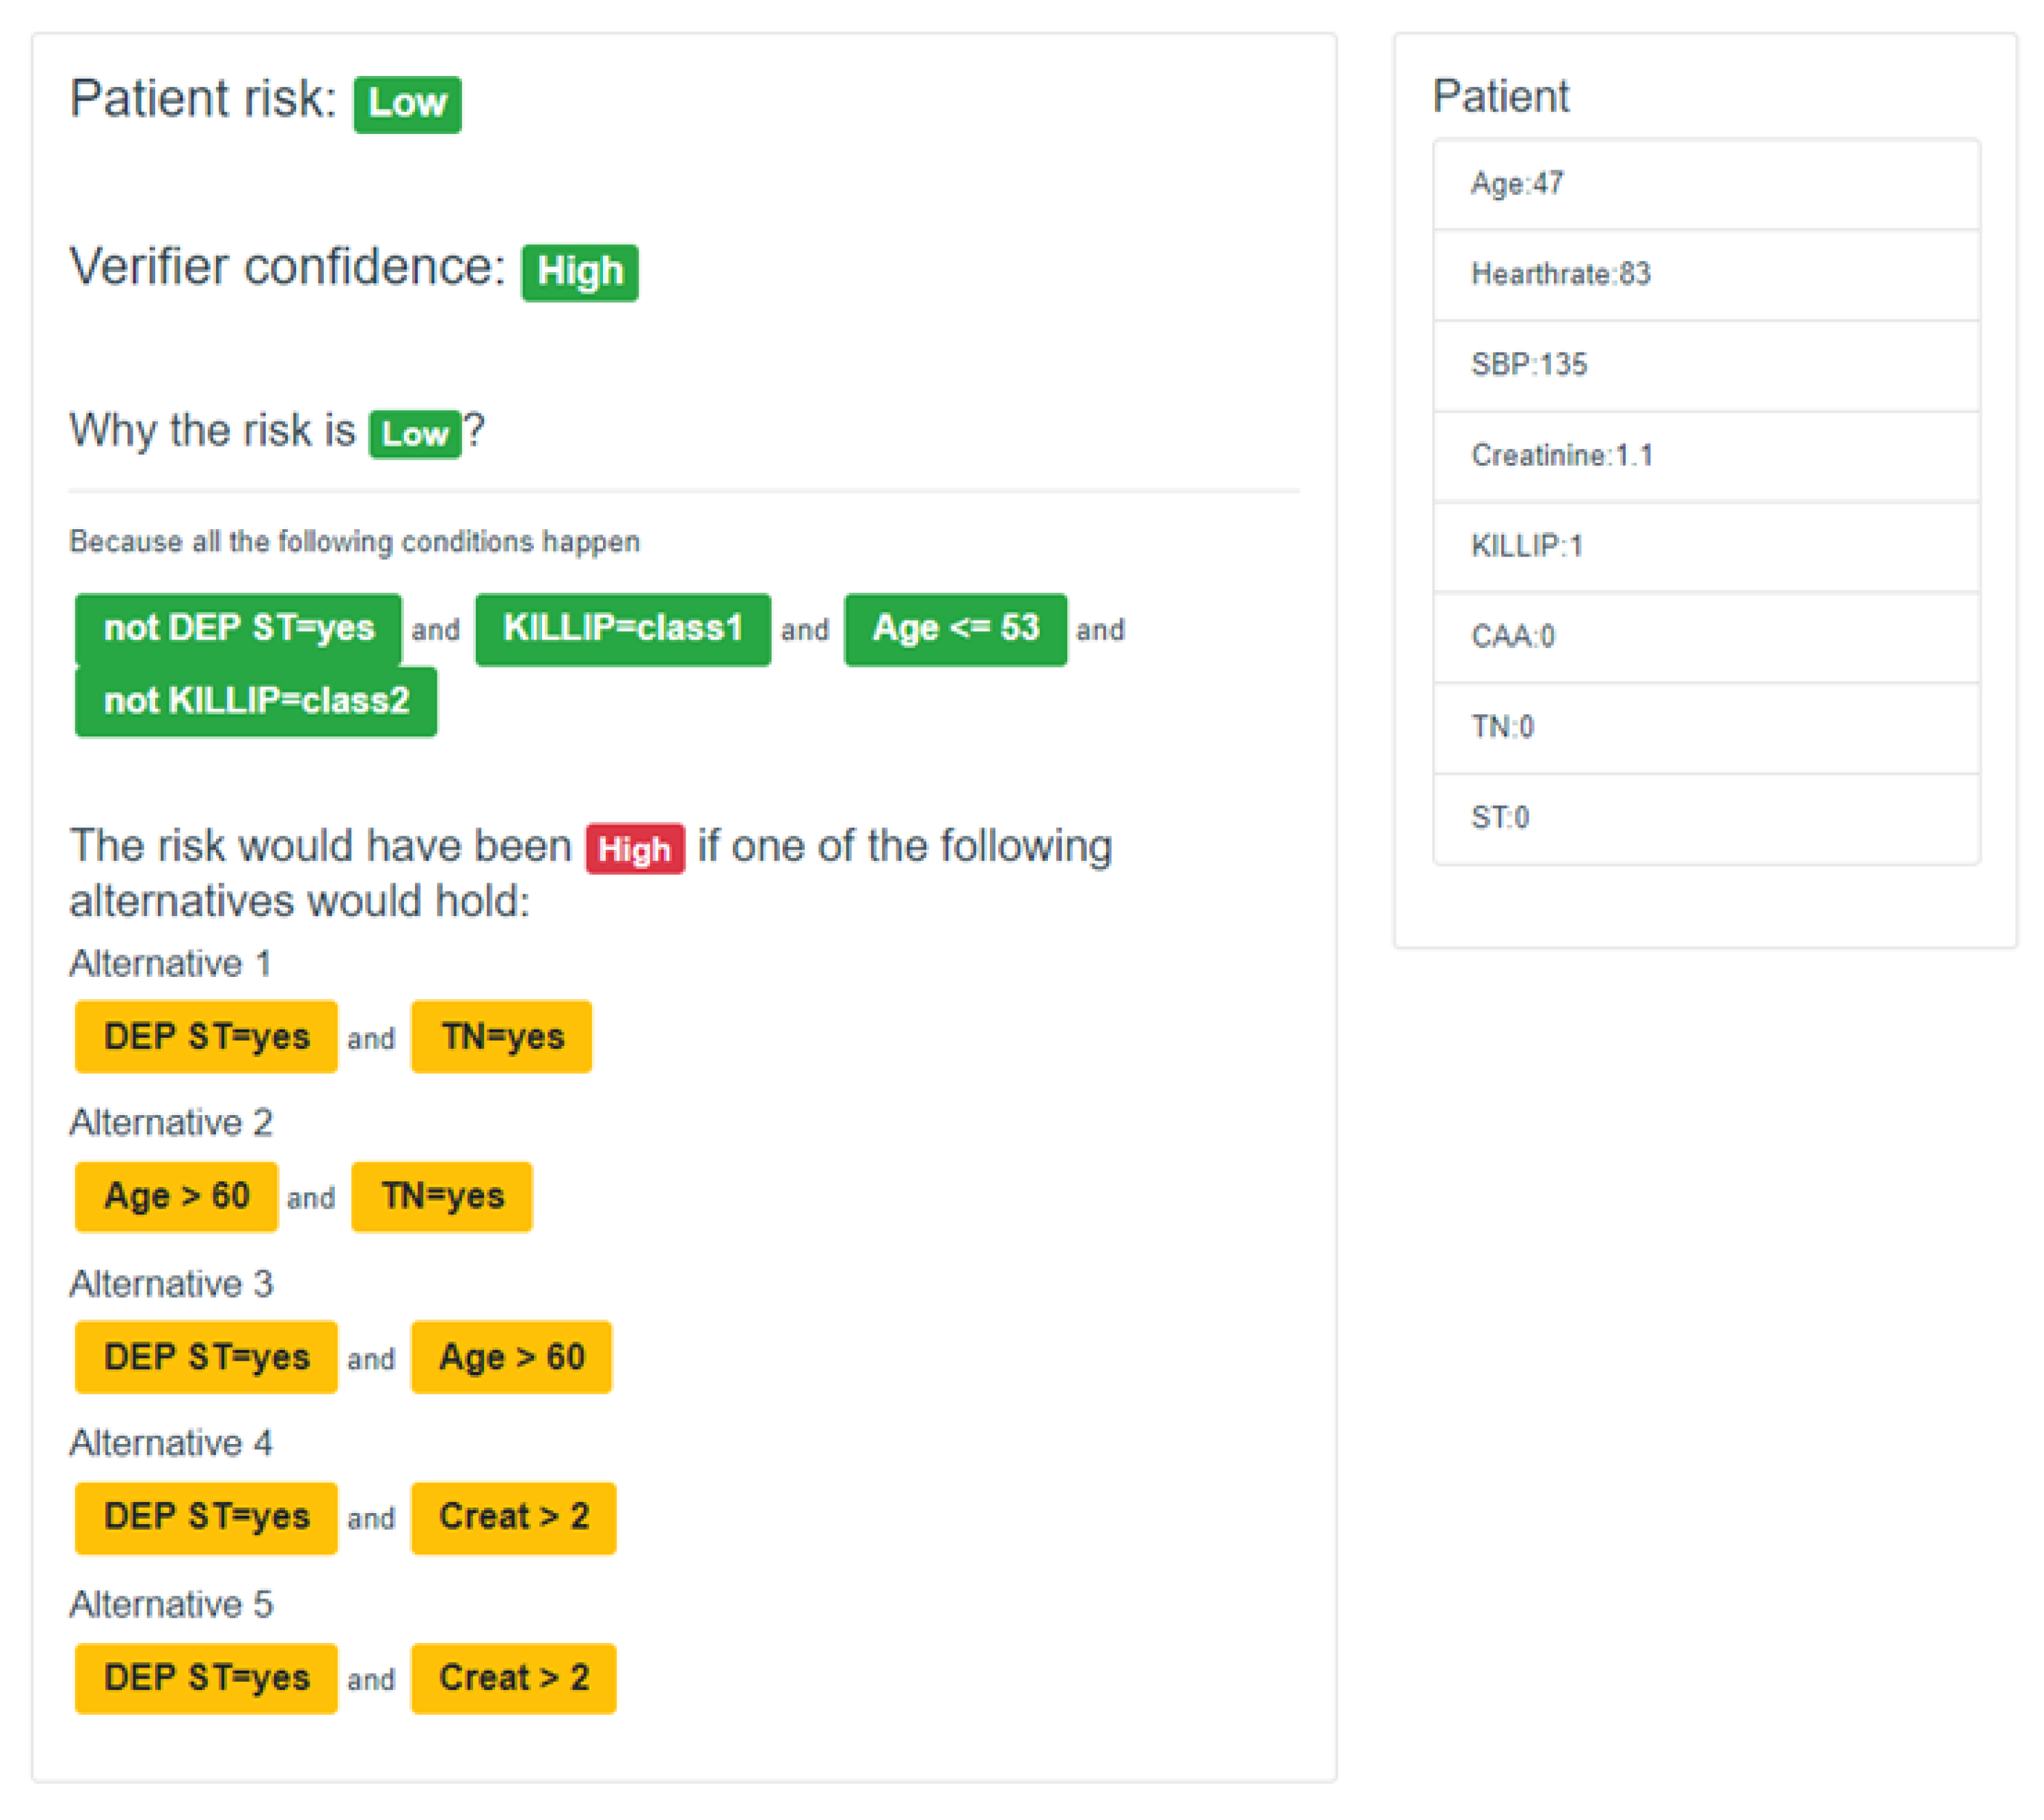This screenshot has height=1820, width=2044.
Task: Click 'TN=yes' tag under Alternative 1
Action: click(x=502, y=1037)
